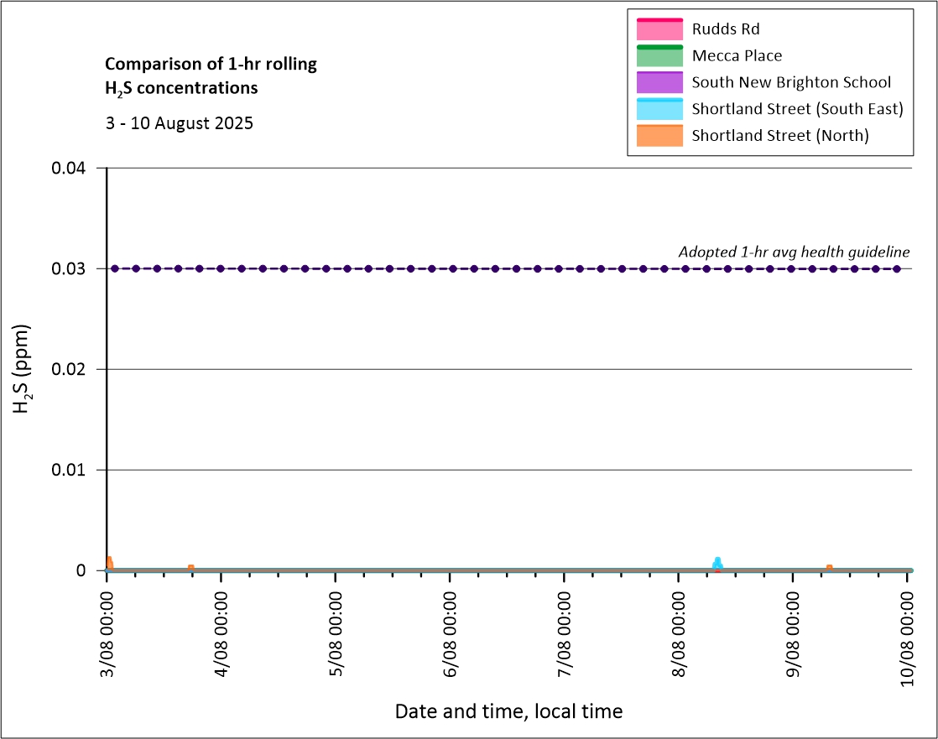The height and width of the screenshot is (739, 938).
Task: Select the Mecca Place legend text
Action: click(x=737, y=56)
